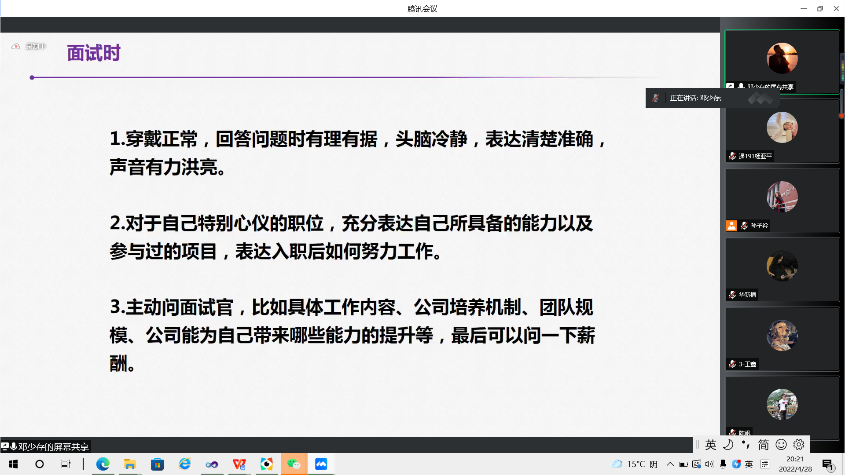The width and height of the screenshot is (845, 475).
Task: Click the muted microphone icon in the speaking bar
Action: [656, 98]
